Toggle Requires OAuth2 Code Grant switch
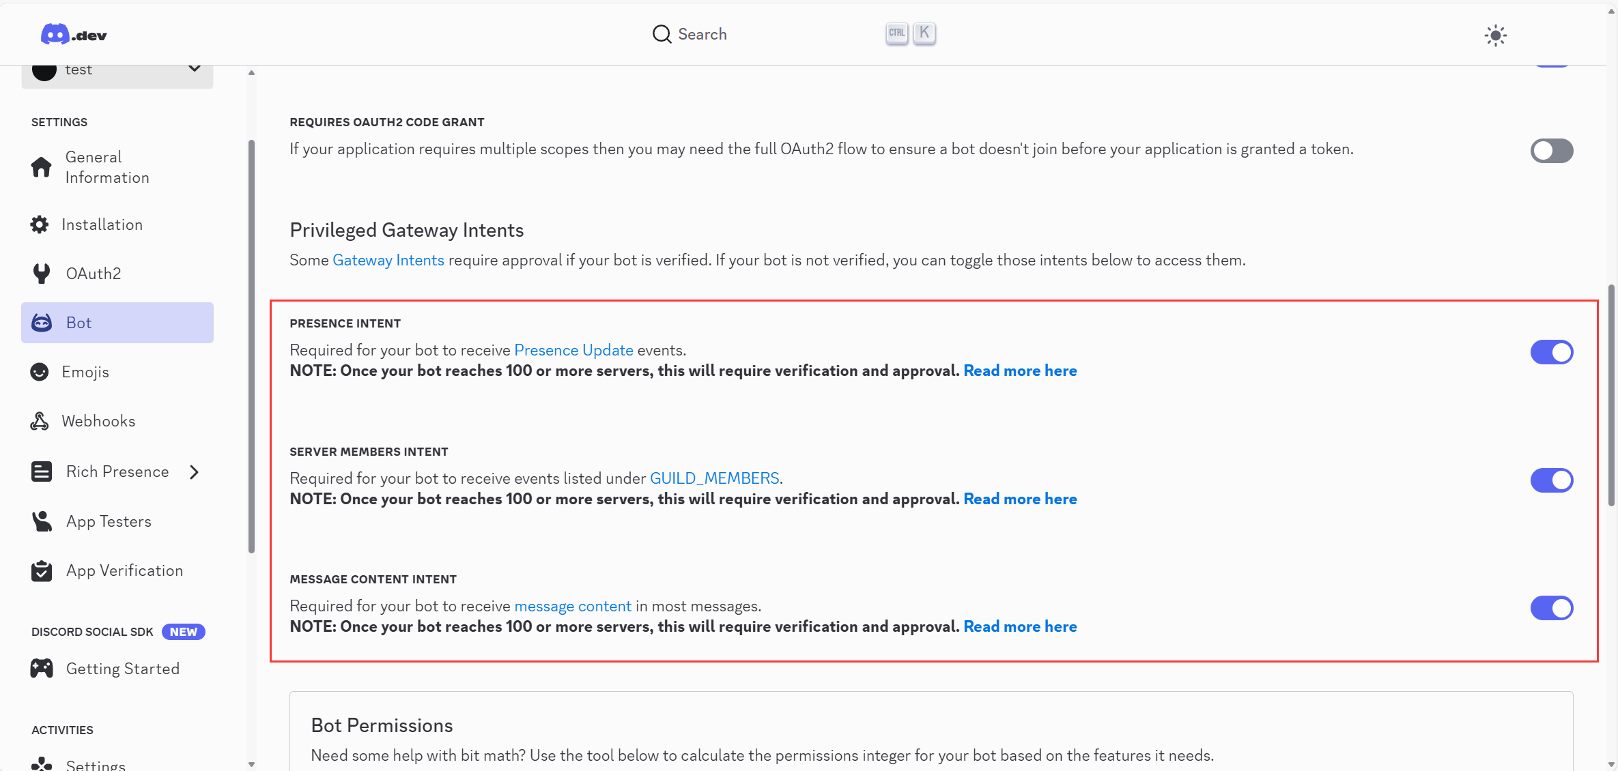Image resolution: width=1618 pixels, height=771 pixels. (x=1552, y=151)
